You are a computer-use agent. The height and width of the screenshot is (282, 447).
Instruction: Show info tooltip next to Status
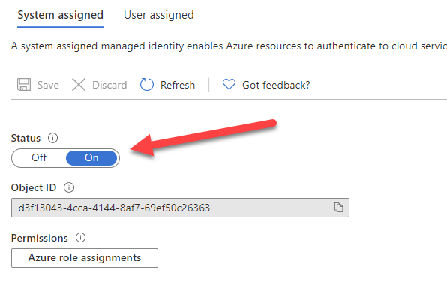pyautogui.click(x=52, y=138)
